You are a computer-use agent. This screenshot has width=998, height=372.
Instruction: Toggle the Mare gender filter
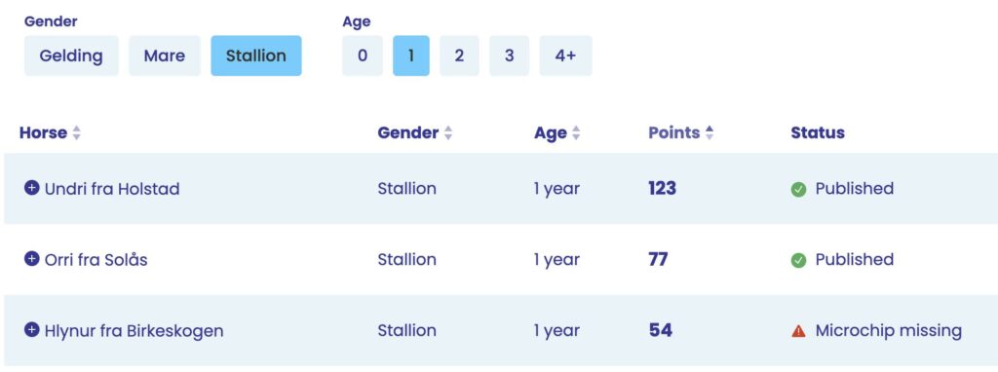pyautogui.click(x=164, y=56)
